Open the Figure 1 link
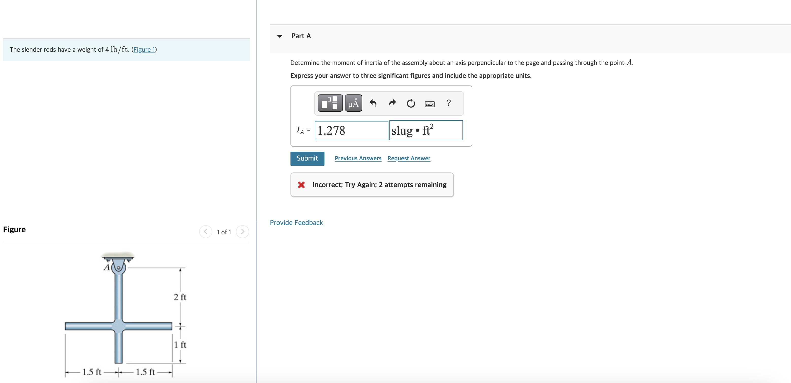This screenshot has width=791, height=383. point(144,49)
